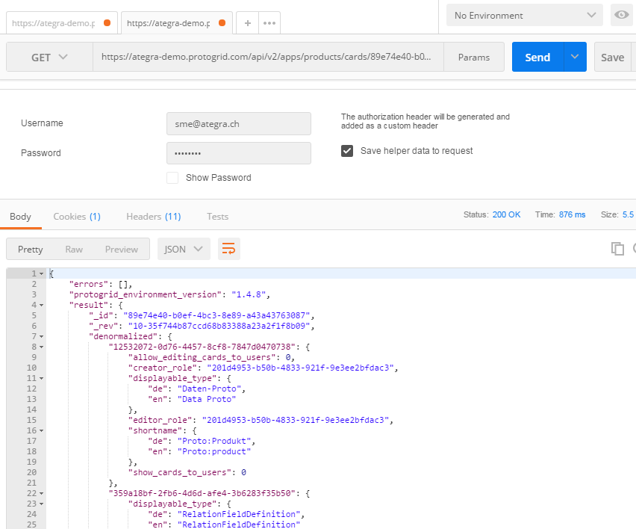Click the "Data Proto" string on line 13
This screenshot has height=529, width=636.
coord(207,399)
